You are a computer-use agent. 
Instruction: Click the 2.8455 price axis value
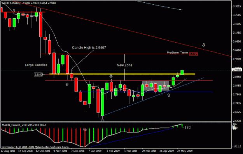pyautogui.click(x=237, y=86)
